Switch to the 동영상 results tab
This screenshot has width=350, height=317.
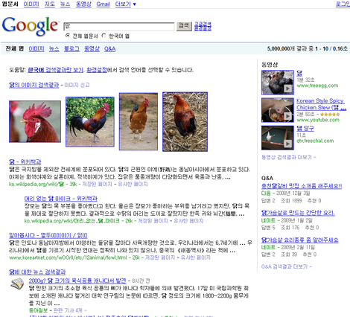92,49
